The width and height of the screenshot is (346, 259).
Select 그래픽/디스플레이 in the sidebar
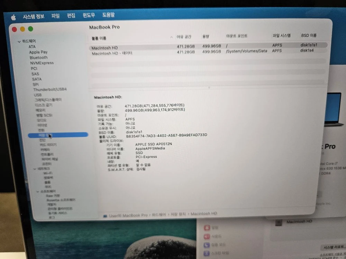tap(48, 100)
